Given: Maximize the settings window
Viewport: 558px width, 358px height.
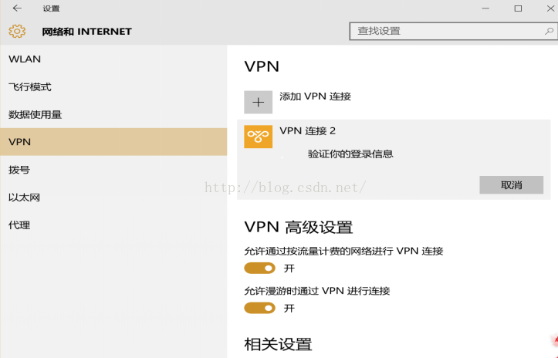Looking at the screenshot, I should (x=518, y=8).
